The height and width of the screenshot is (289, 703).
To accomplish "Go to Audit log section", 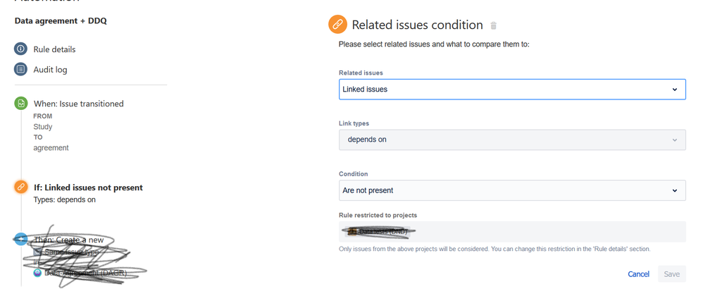I will coord(50,70).
